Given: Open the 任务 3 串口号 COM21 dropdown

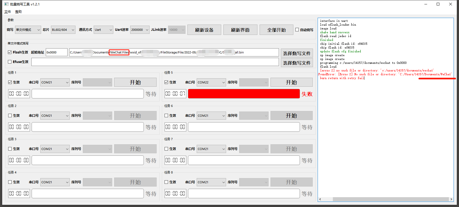Looking at the screenshot, I should 55,149.
